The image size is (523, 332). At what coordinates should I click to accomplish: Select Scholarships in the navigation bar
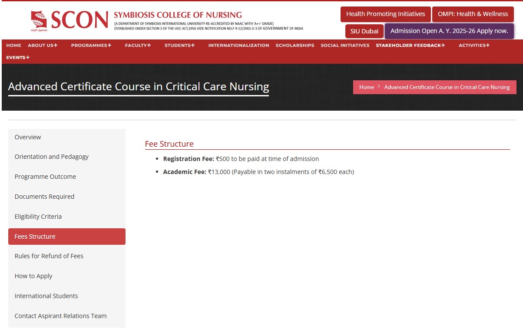[295, 45]
